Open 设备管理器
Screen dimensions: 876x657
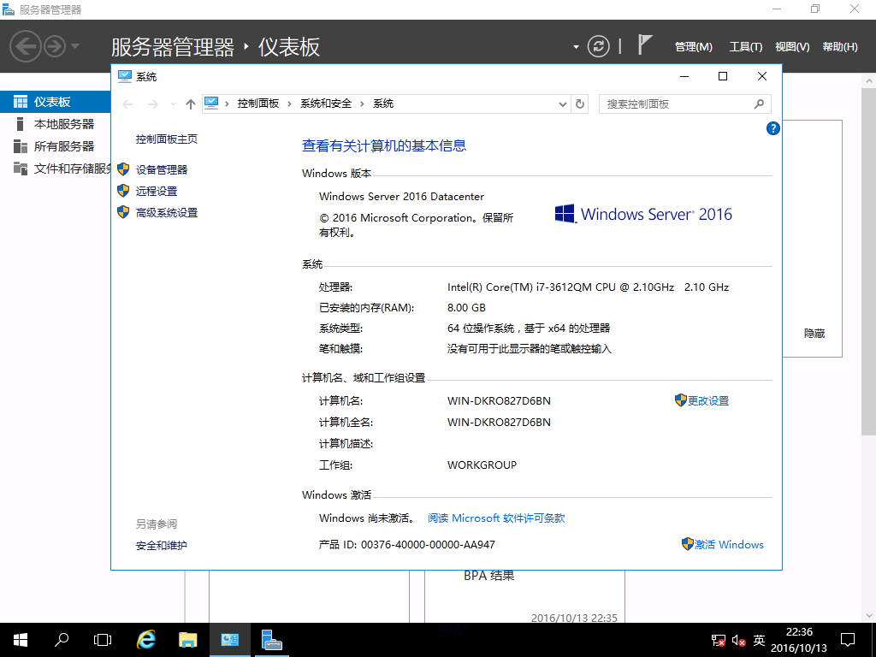pyautogui.click(x=162, y=170)
